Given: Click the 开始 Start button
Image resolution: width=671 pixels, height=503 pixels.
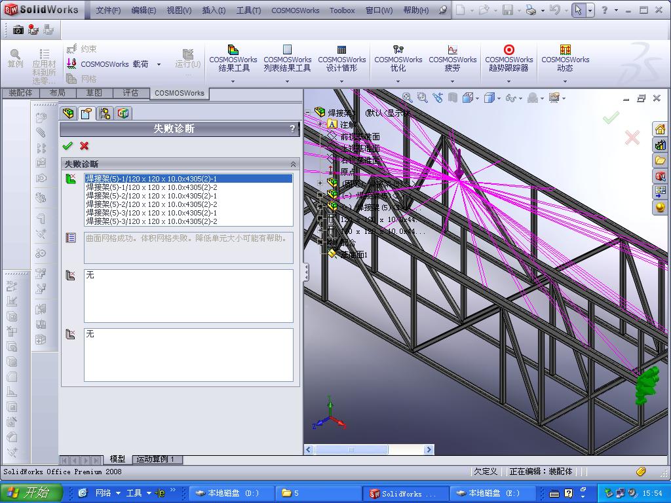Looking at the screenshot, I should (x=31, y=493).
